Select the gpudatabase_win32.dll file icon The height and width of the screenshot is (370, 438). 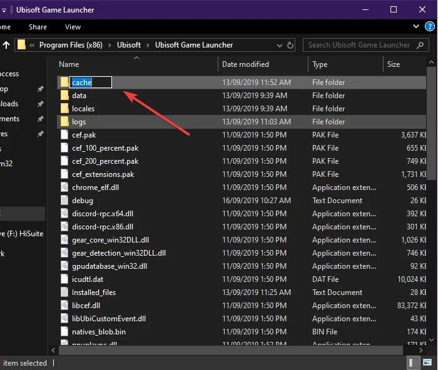pyautogui.click(x=64, y=266)
